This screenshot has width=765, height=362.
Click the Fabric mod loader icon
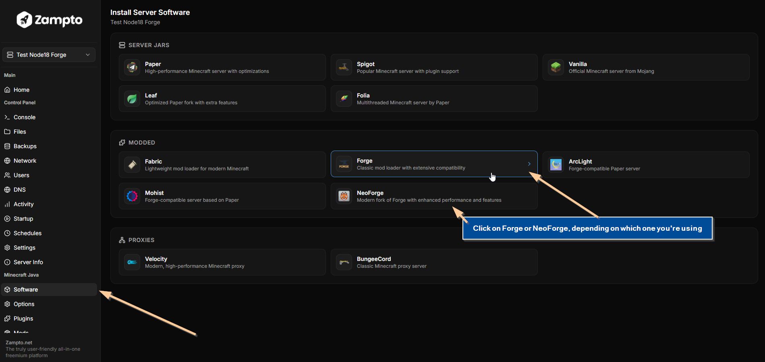coord(132,165)
